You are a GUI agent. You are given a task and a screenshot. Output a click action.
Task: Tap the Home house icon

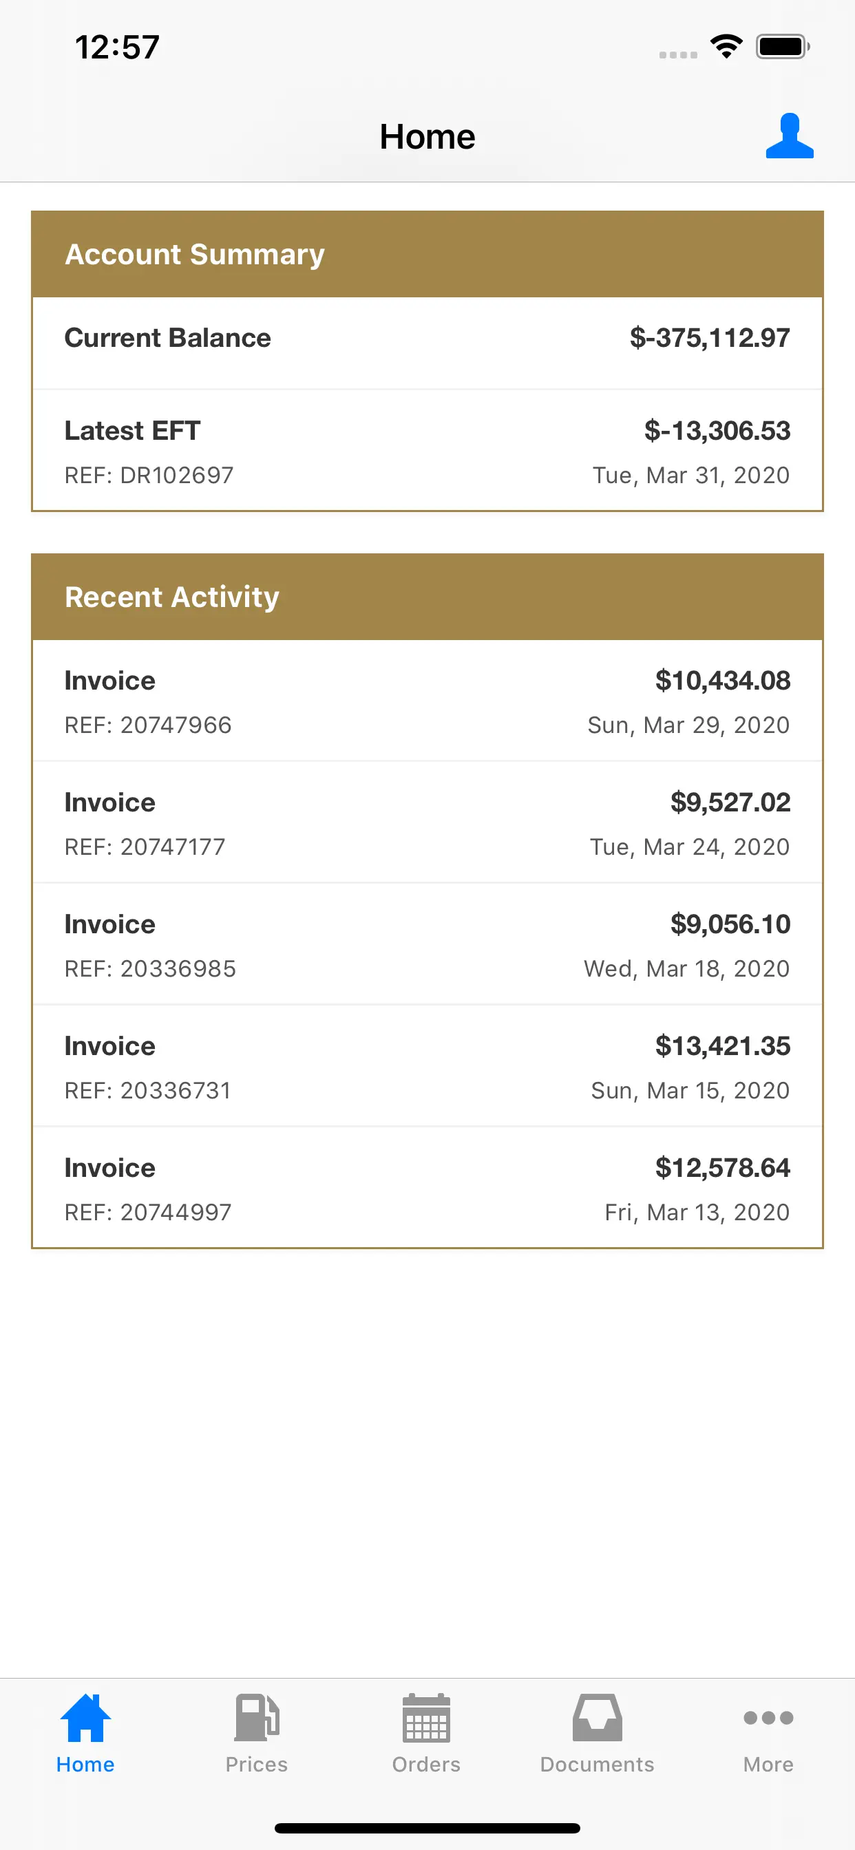[x=85, y=1718]
